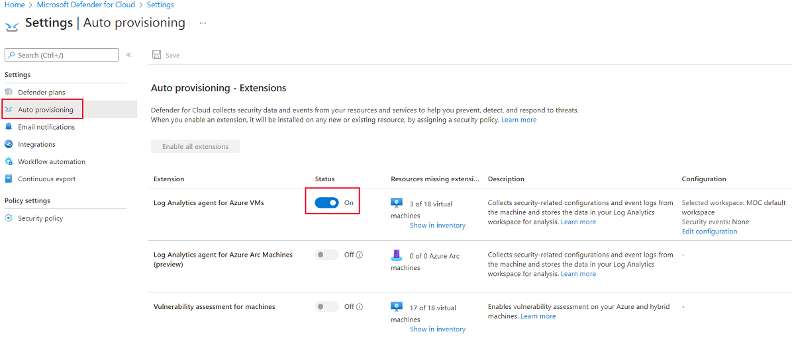
Task: Click the '17 of 18 virtual machines' text
Action: 424,313
